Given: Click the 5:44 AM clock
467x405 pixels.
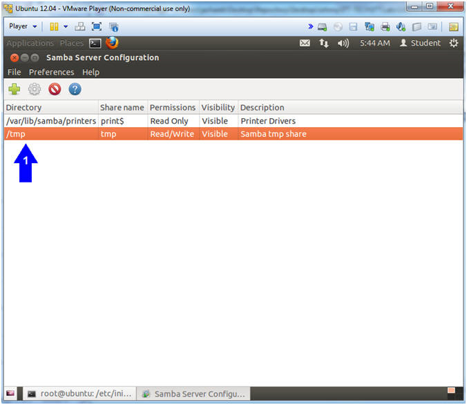Looking at the screenshot, I should [375, 44].
